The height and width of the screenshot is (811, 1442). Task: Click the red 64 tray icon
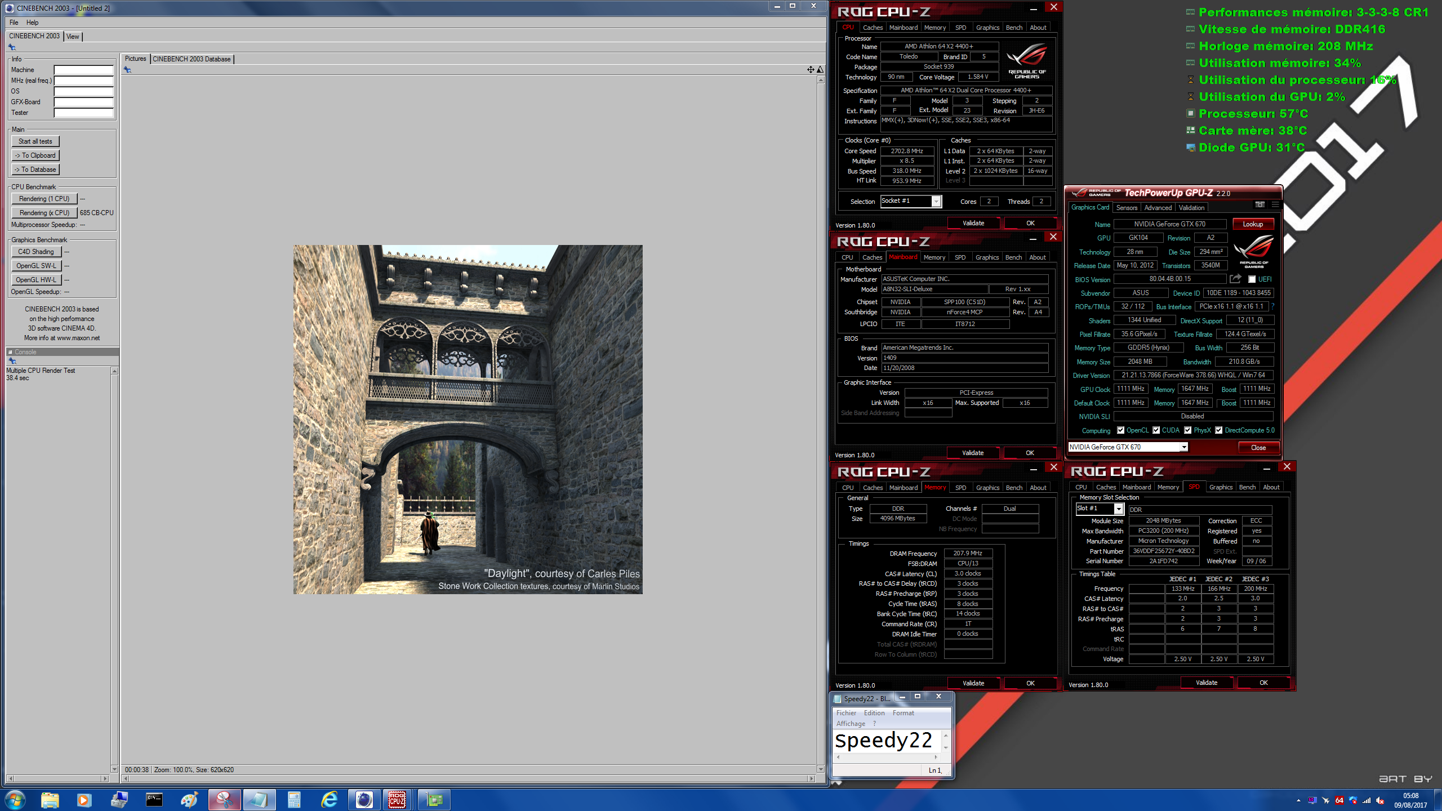pos(1339,800)
